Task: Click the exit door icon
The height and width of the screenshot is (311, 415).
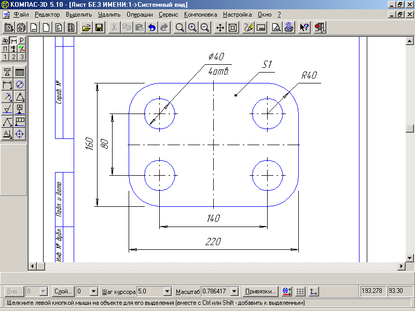Action: pos(320,27)
